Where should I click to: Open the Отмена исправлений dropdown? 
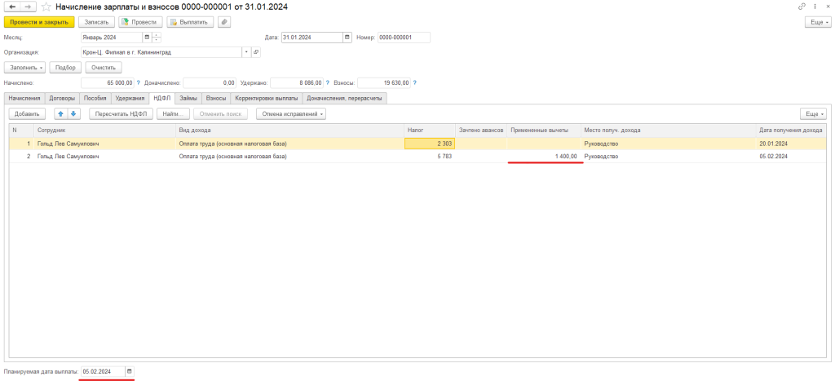[291, 114]
